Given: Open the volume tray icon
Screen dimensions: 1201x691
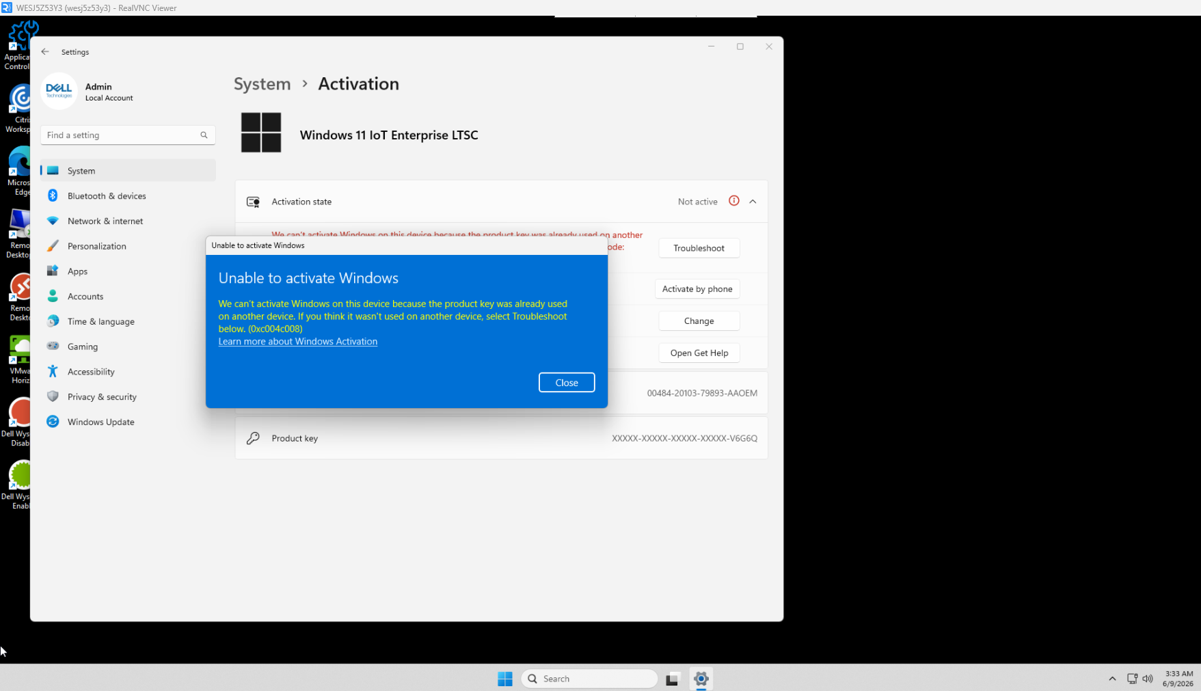Looking at the screenshot, I should [x=1148, y=679].
